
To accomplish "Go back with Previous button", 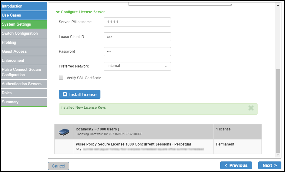I will point(236,165).
